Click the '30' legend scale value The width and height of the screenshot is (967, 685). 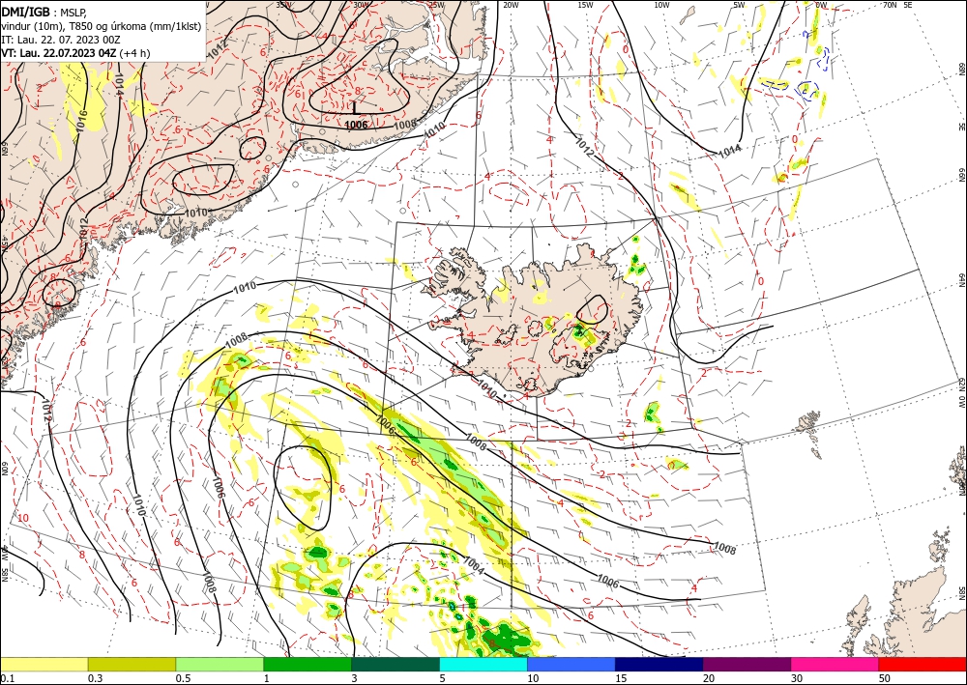pyautogui.click(x=797, y=678)
